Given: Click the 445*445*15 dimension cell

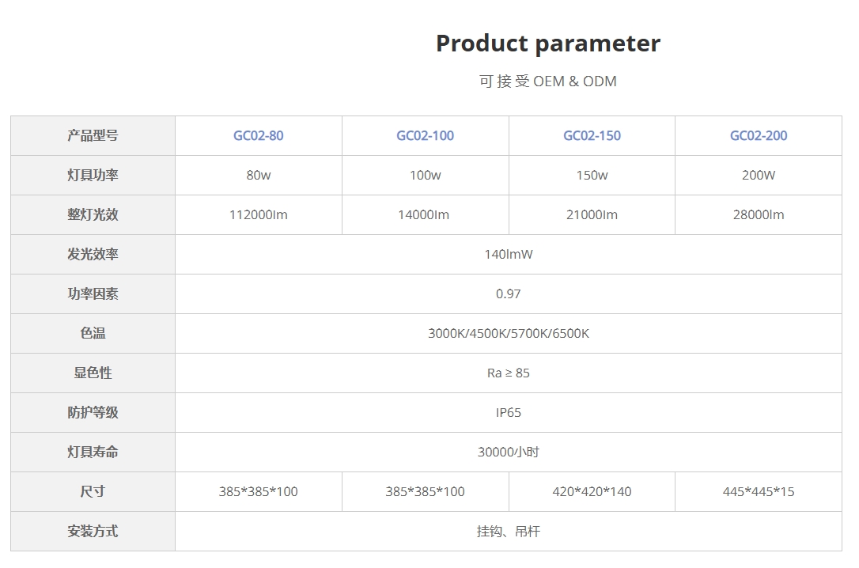Looking at the screenshot, I should pyautogui.click(x=758, y=491).
